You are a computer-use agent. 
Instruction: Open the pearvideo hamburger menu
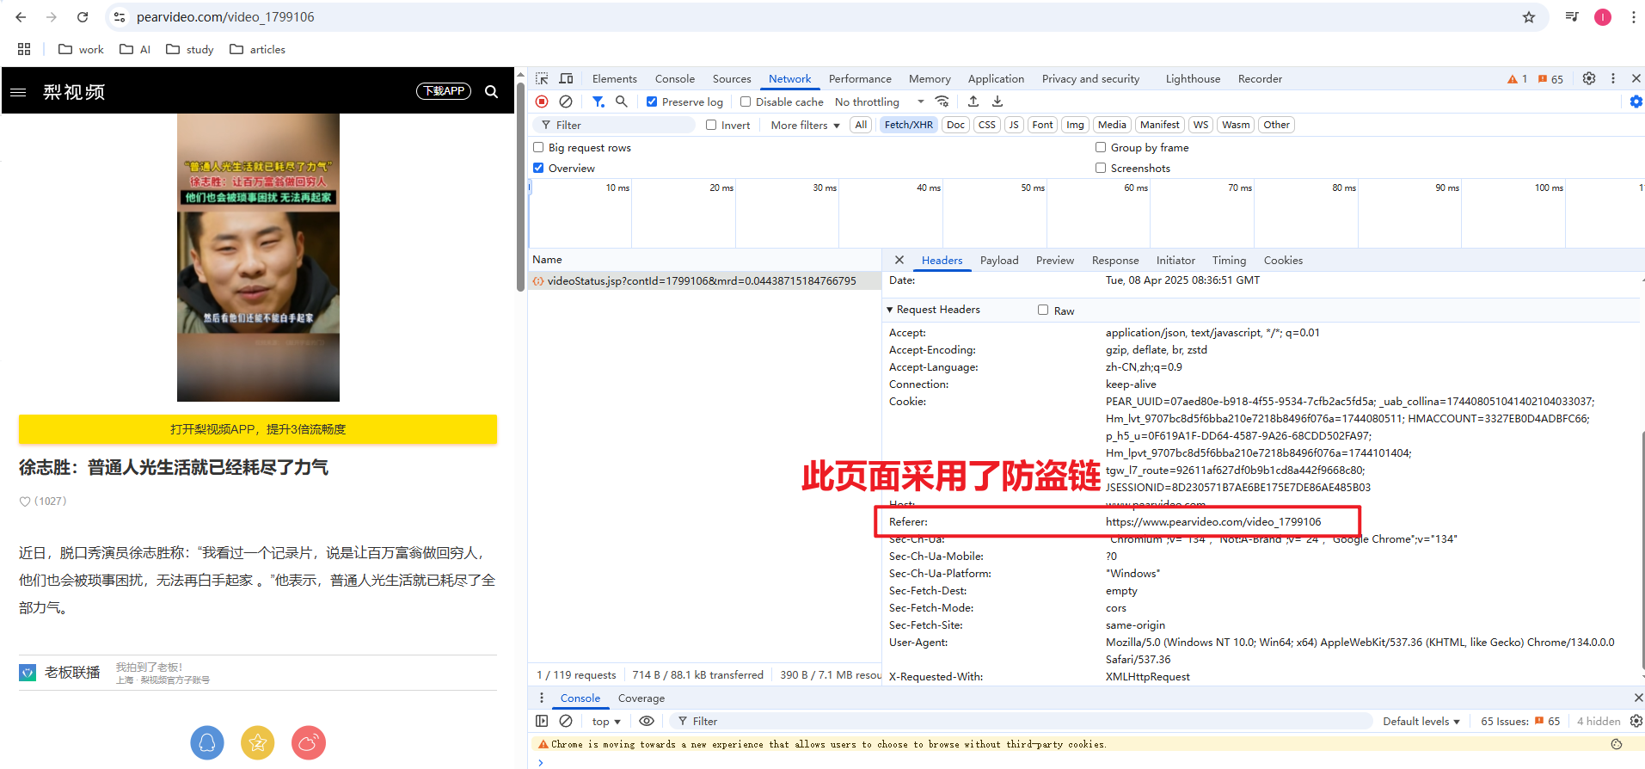tap(18, 91)
